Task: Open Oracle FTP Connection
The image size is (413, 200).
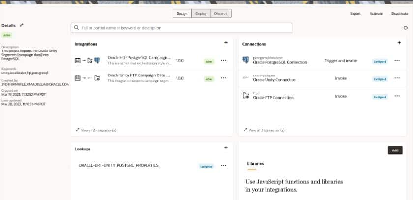Action: click(273, 98)
